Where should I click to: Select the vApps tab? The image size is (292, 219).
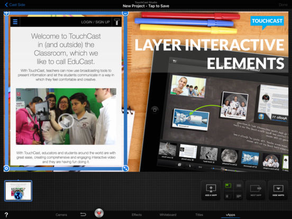[230, 215]
